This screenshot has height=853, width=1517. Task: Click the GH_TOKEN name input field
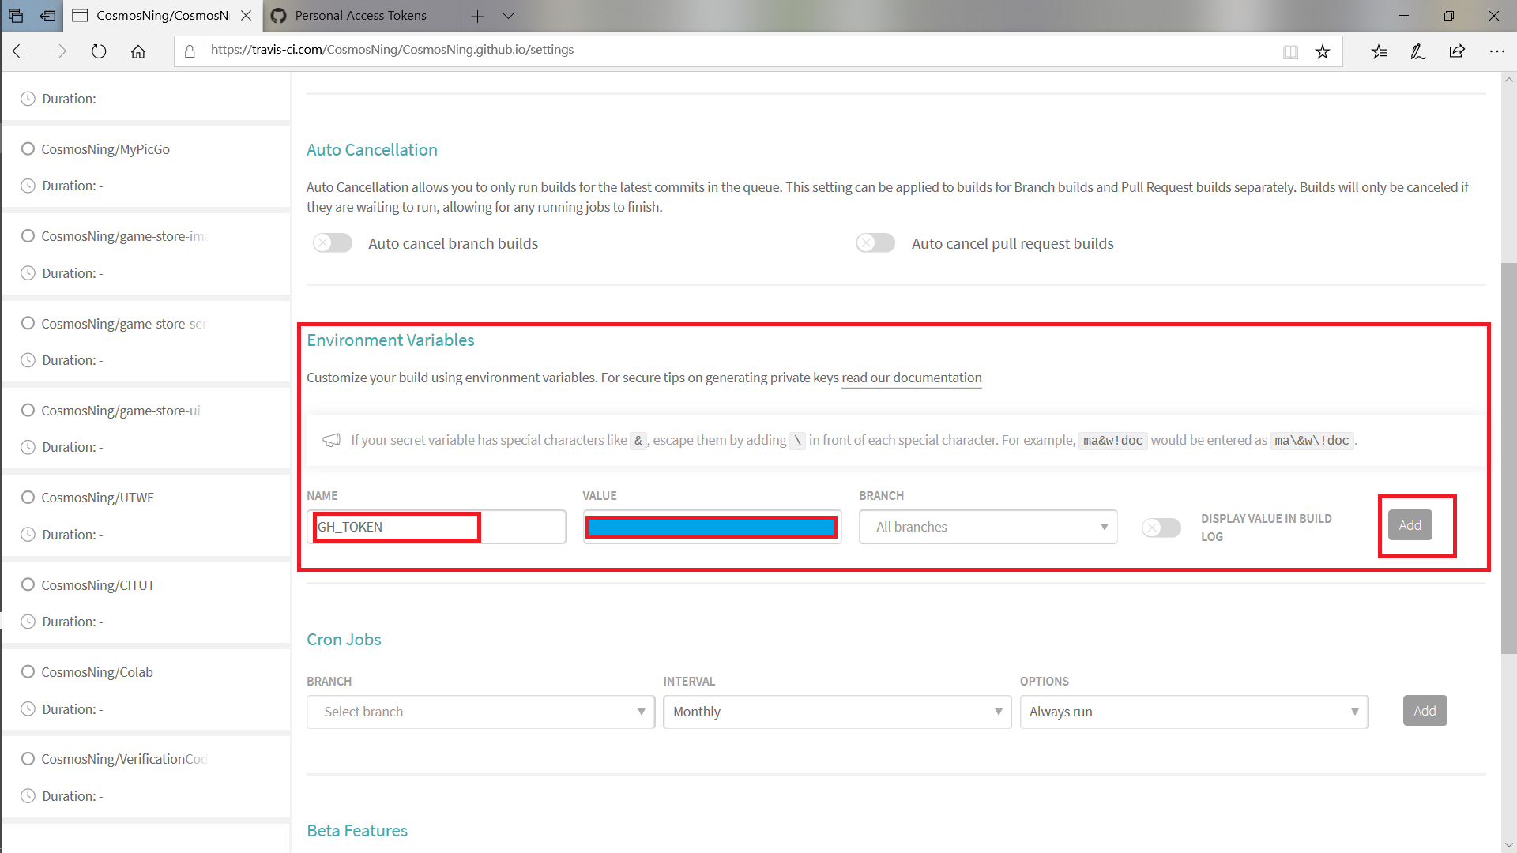click(x=436, y=527)
